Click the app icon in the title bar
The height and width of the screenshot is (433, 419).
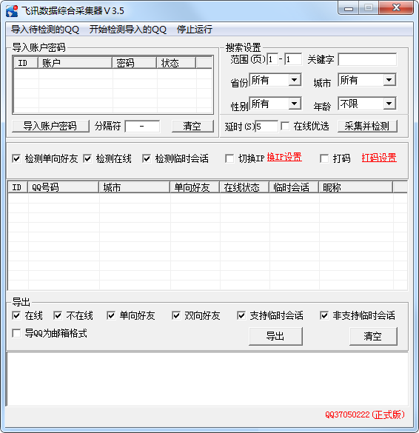coord(12,11)
